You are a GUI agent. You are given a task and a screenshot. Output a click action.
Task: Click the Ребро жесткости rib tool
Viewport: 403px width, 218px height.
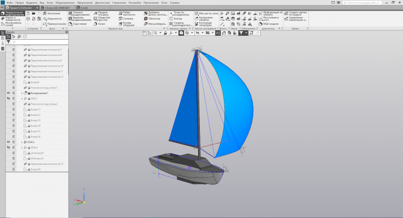click(127, 13)
